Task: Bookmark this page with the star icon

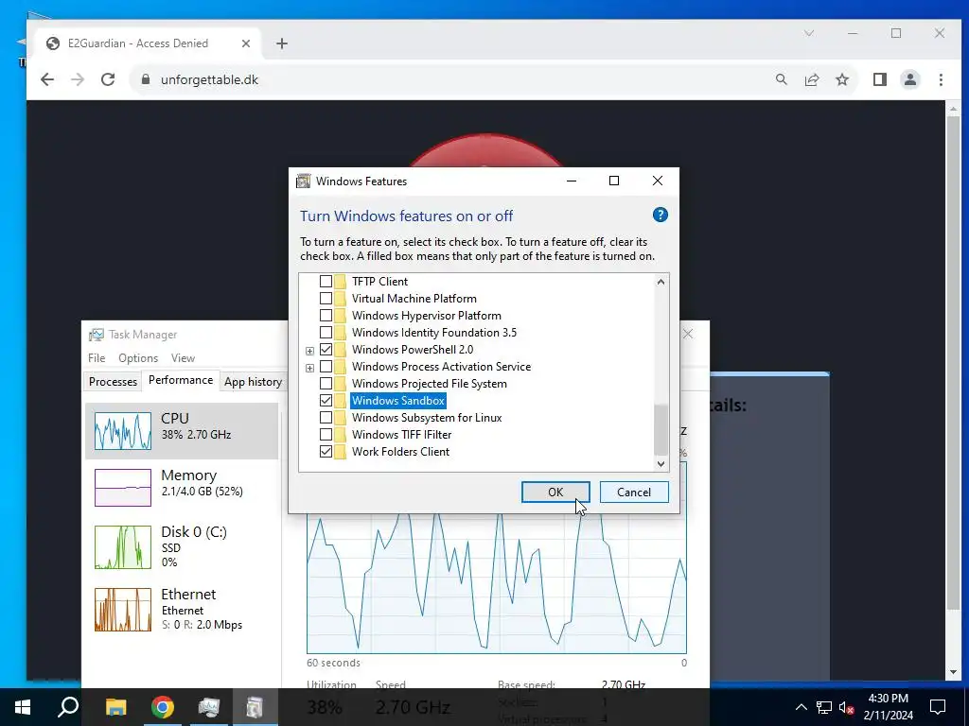Action: coord(841,79)
